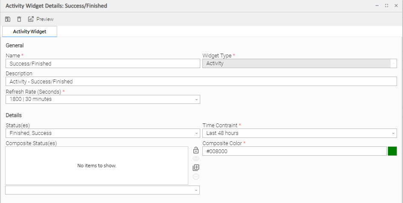
Task: Click the add composite status icon
Action: (x=196, y=168)
